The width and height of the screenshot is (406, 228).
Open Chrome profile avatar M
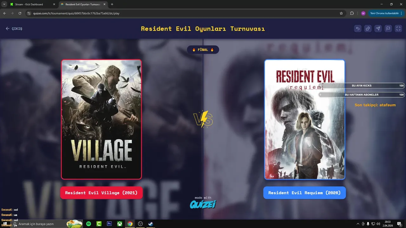363,13
